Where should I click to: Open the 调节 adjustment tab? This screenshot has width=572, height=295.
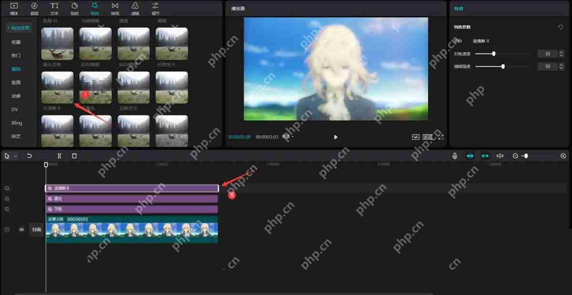pos(155,8)
